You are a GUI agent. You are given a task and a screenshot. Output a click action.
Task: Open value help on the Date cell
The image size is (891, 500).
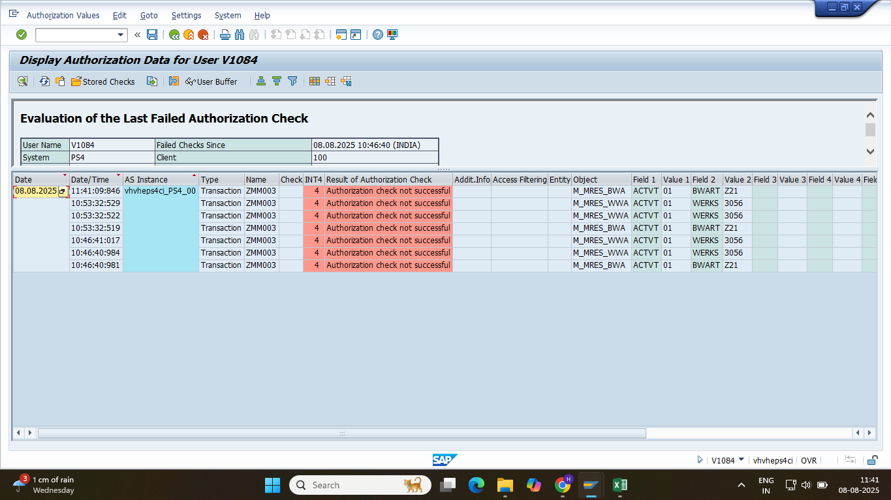coord(63,192)
